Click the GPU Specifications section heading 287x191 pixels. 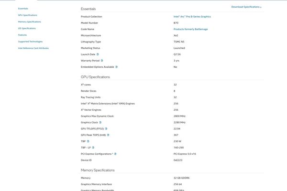coord(95,77)
